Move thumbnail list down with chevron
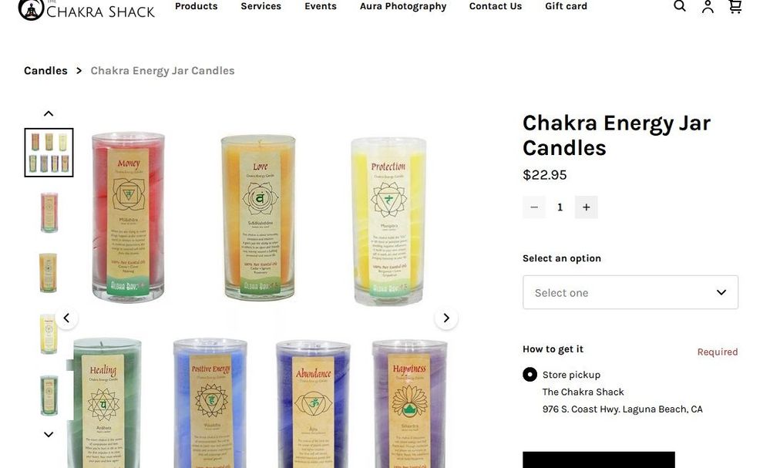770x468 pixels. pyautogui.click(x=48, y=434)
